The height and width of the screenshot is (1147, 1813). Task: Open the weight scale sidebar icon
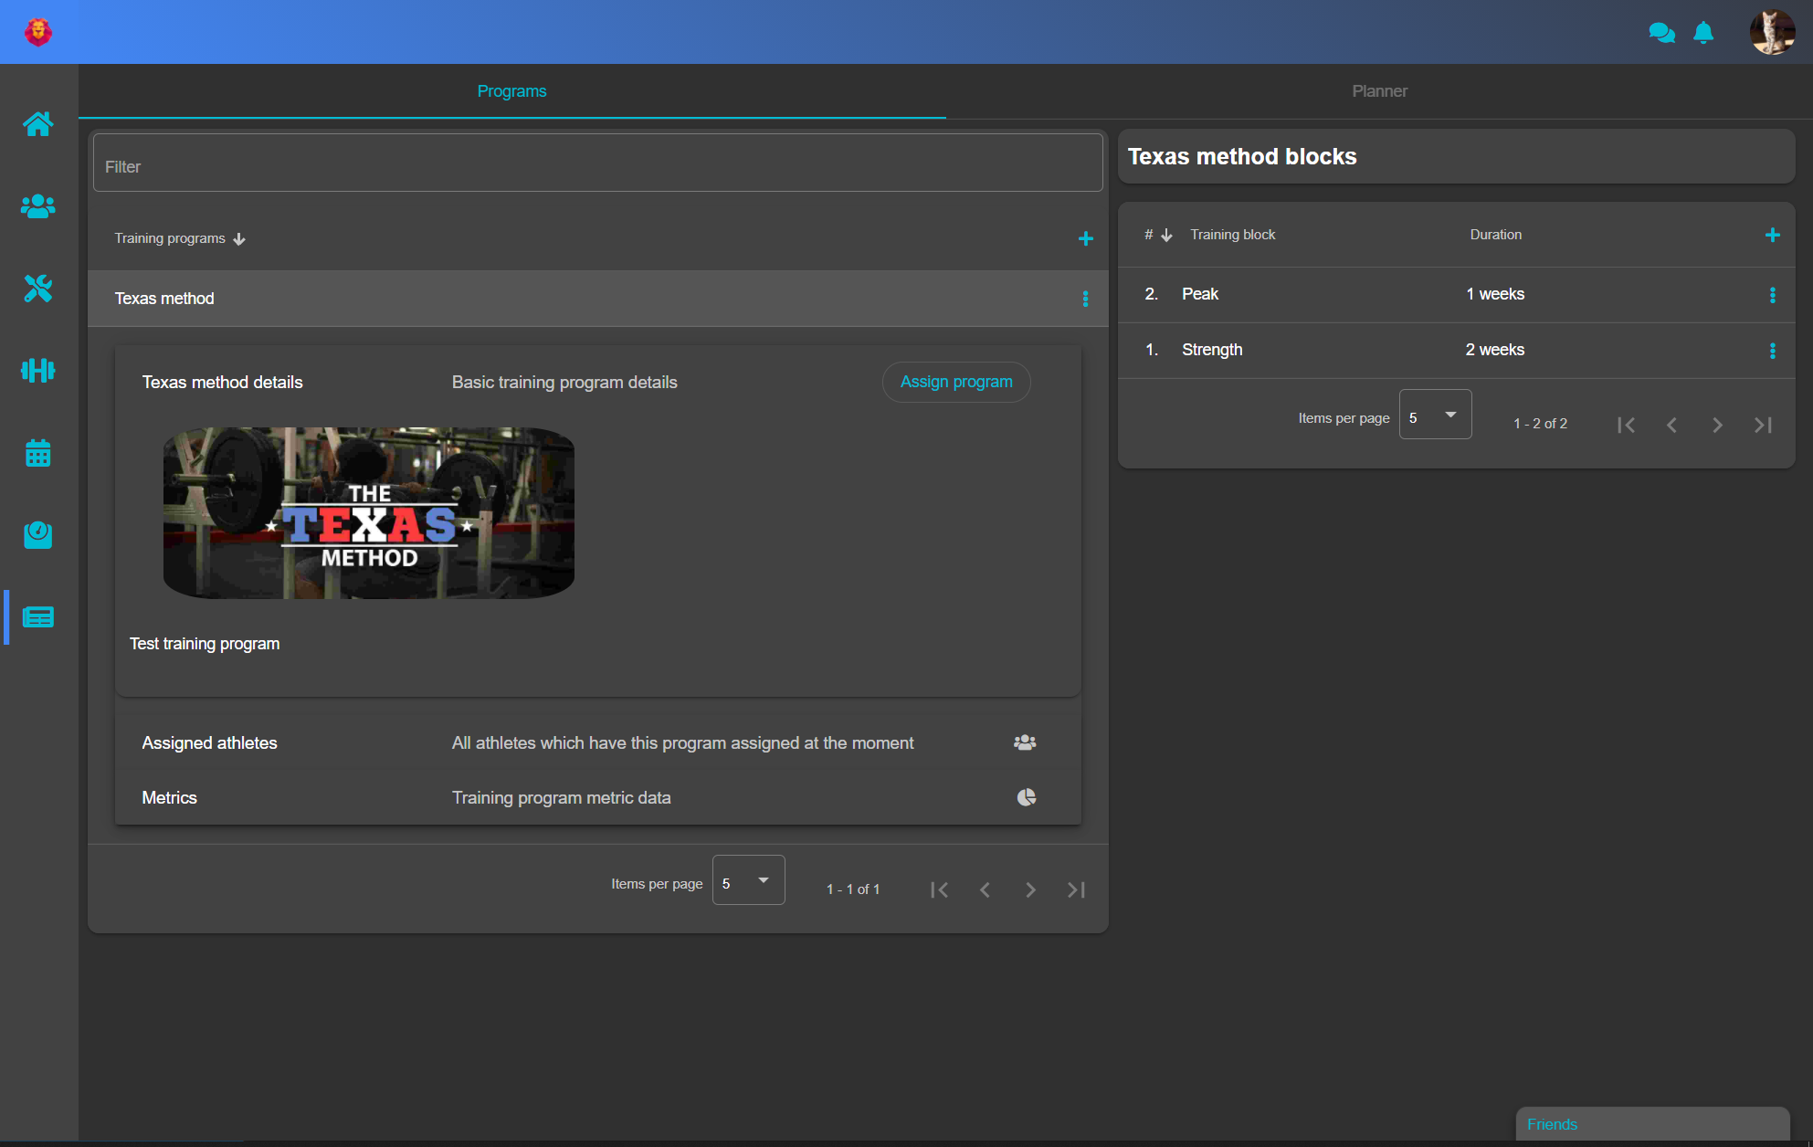[x=38, y=534]
